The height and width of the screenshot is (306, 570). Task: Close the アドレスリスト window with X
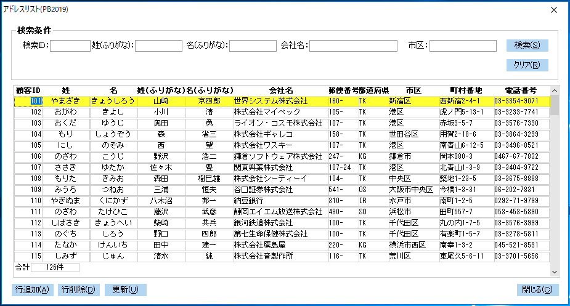[553, 10]
